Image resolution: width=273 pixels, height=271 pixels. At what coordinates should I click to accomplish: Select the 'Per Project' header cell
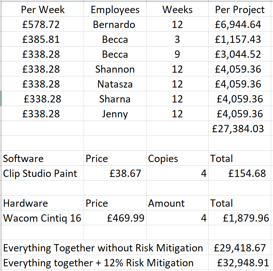240,10
